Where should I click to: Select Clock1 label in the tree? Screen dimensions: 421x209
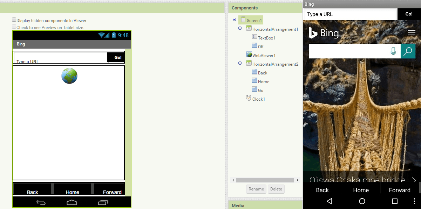pyautogui.click(x=259, y=99)
